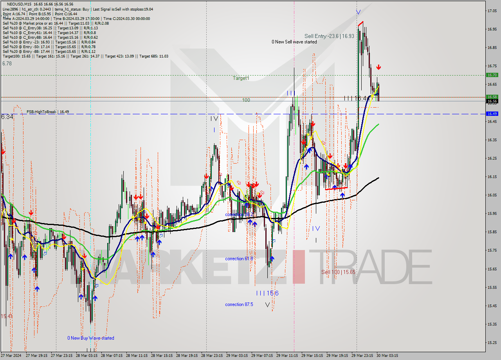Click the '29 Mar 07:15' time axis label
The width and height of the screenshot is (501, 360).
coord(262,356)
